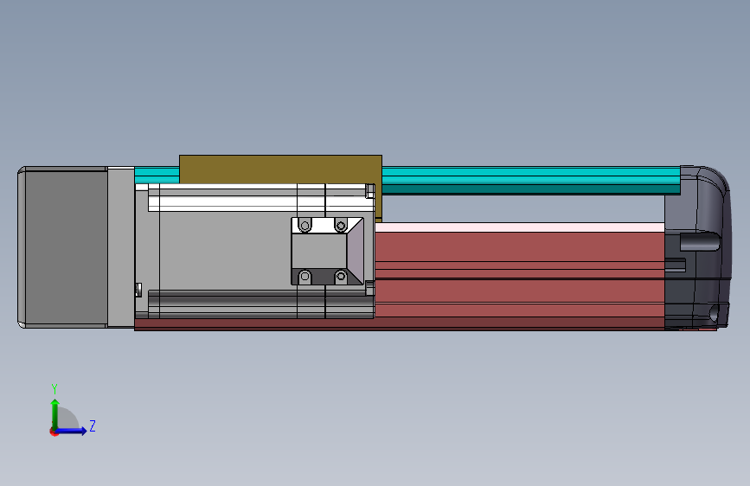Viewport: 750px width, 486px height.
Task: Select the round hole at end cap bottom
Action: tap(715, 313)
